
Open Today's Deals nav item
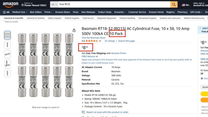[105, 12]
